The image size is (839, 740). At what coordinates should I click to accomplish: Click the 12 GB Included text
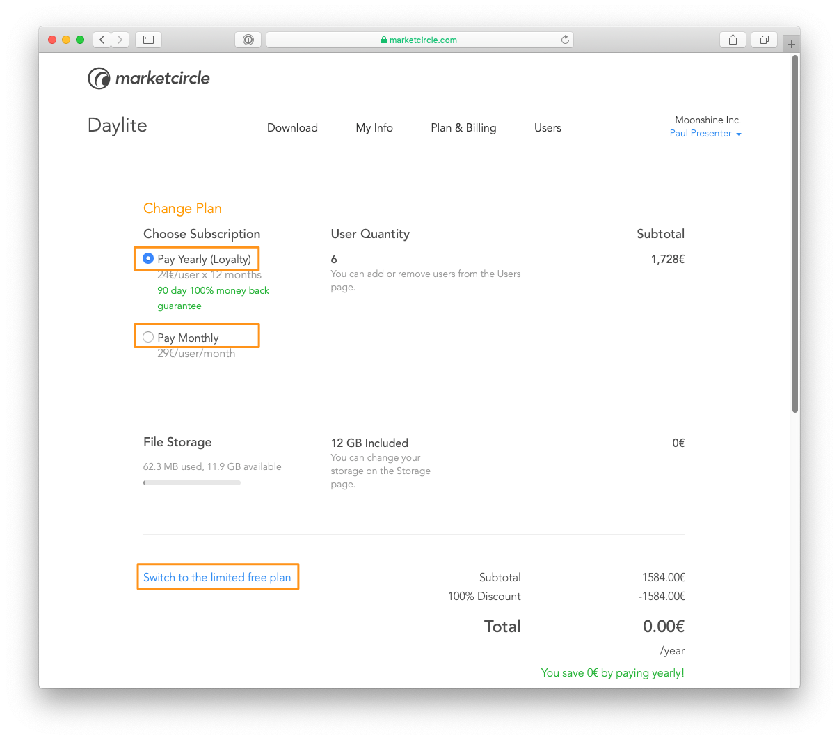coord(369,443)
